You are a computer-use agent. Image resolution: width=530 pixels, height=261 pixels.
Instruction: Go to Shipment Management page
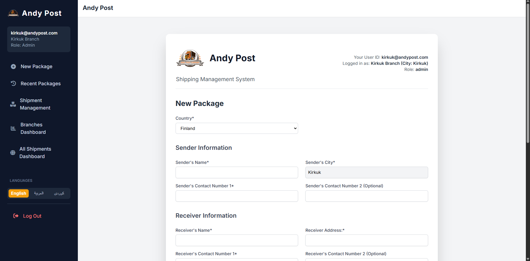(x=35, y=104)
